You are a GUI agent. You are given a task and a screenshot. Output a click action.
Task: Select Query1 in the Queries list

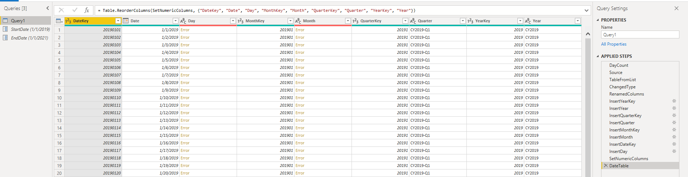(25, 20)
